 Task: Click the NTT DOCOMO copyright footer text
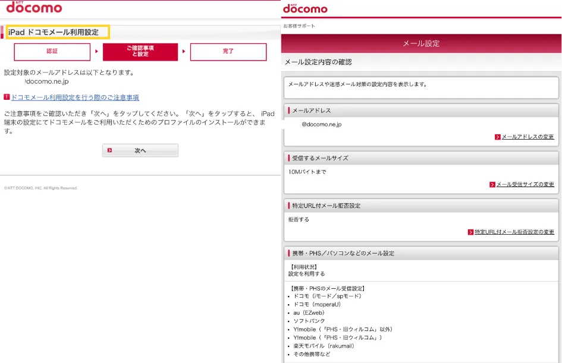pos(41,188)
